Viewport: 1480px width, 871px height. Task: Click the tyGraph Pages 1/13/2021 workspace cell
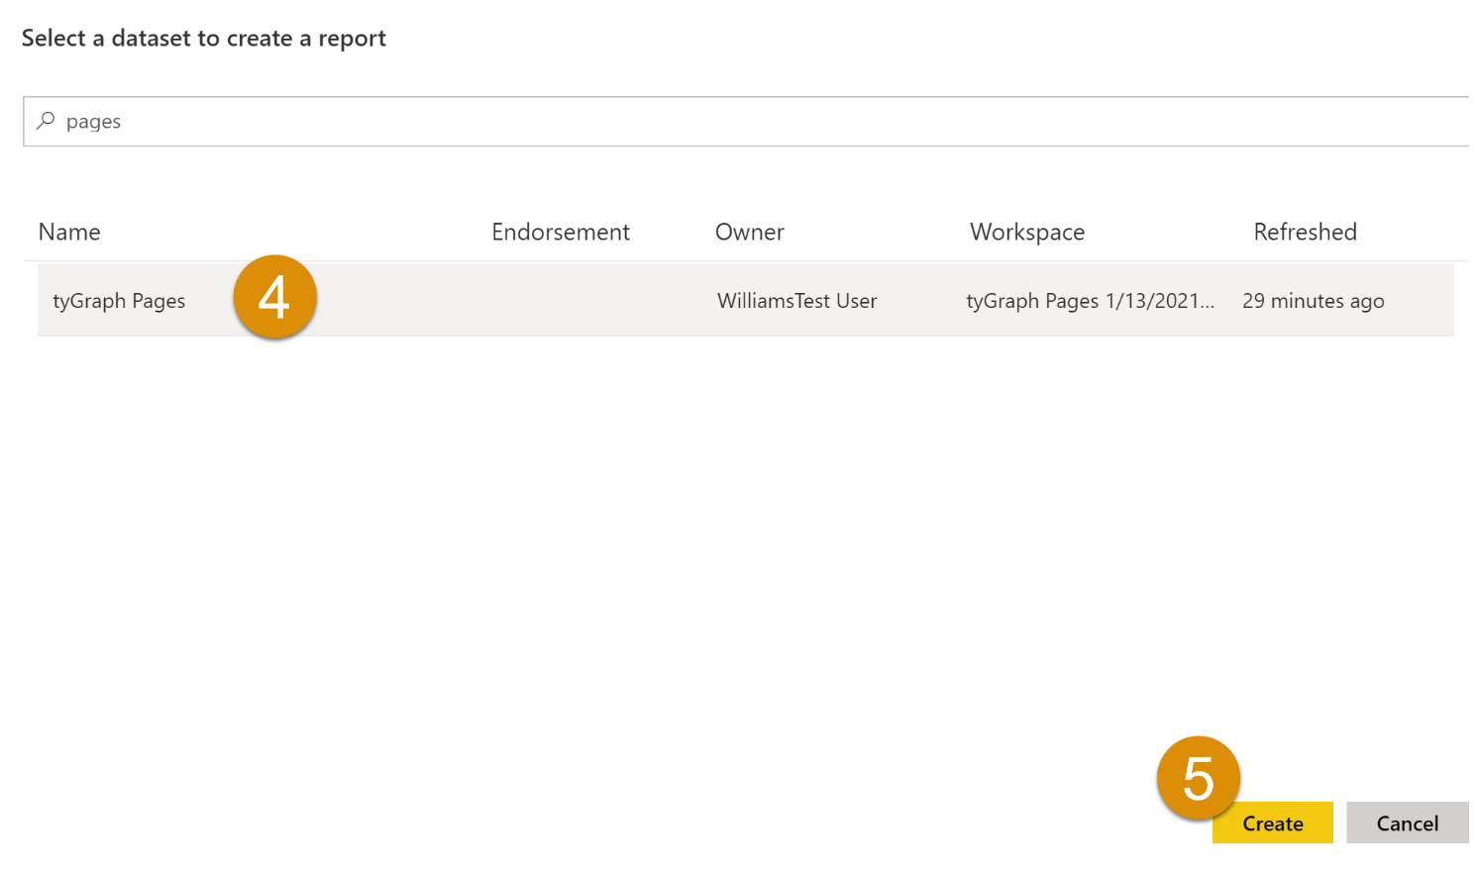click(1090, 301)
